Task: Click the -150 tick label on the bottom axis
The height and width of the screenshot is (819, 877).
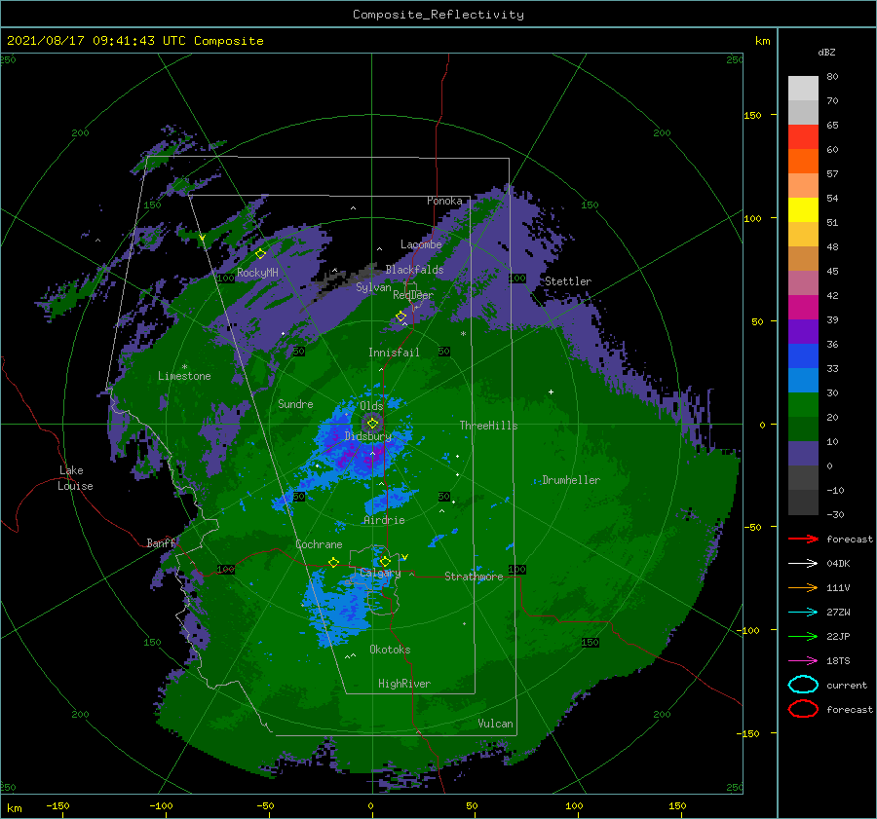Action: [x=57, y=805]
